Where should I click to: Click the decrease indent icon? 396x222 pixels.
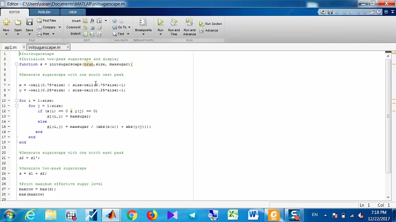point(99,34)
